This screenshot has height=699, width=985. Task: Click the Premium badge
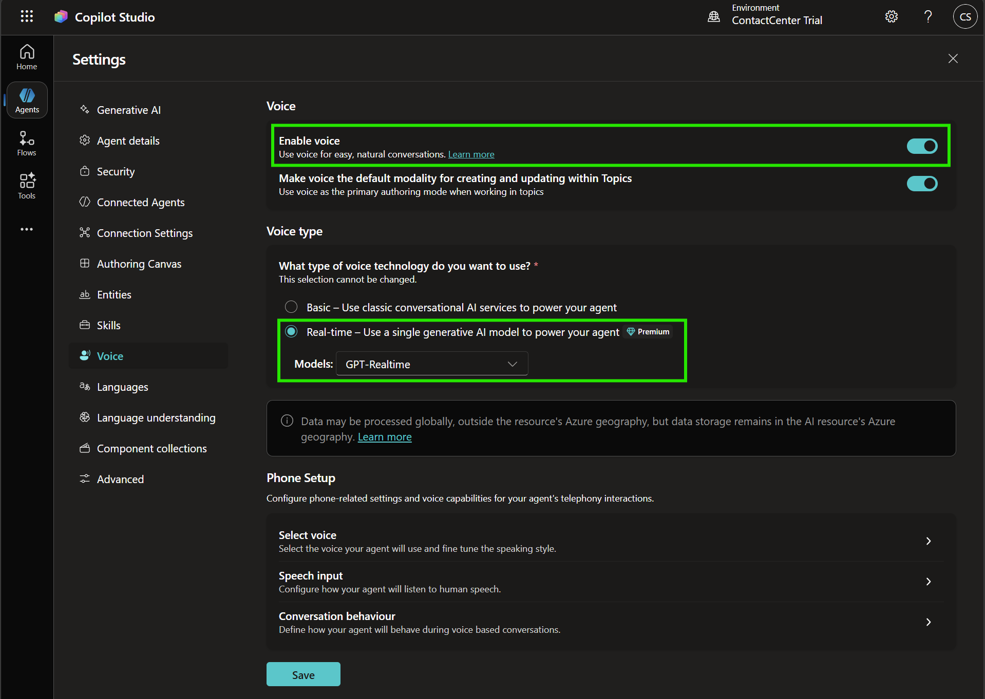tap(648, 332)
